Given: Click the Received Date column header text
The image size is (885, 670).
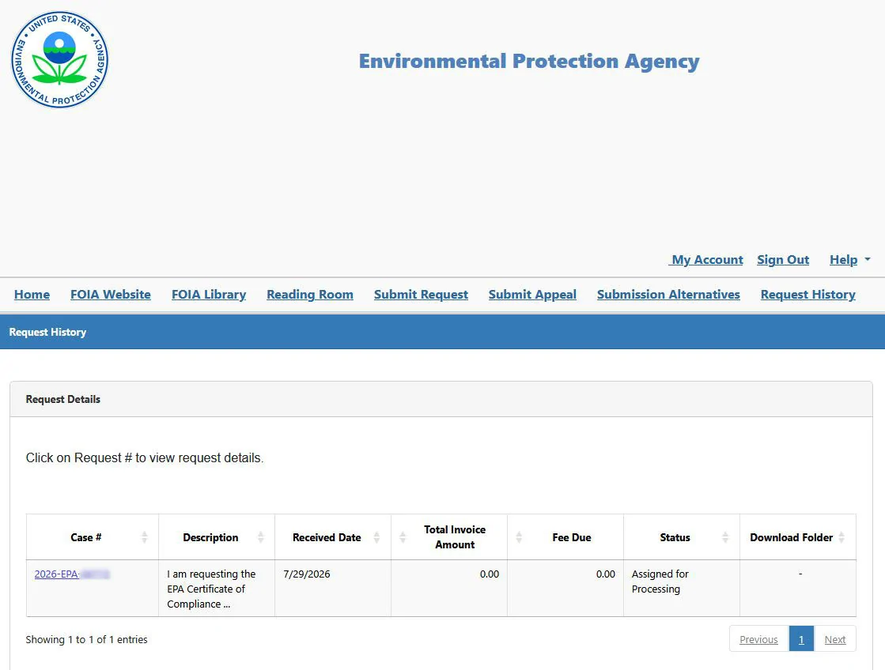Looking at the screenshot, I should coord(327,537).
